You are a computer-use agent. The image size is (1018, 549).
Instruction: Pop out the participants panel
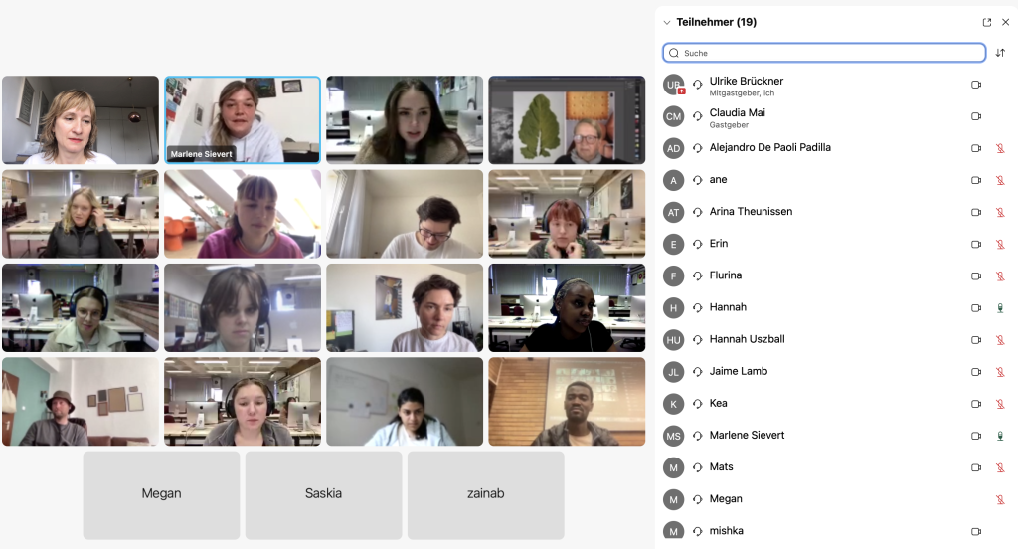987,22
